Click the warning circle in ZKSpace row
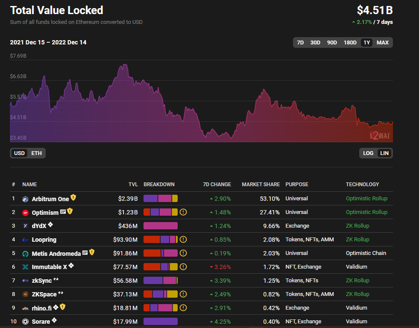419x328 pixels. [183, 294]
